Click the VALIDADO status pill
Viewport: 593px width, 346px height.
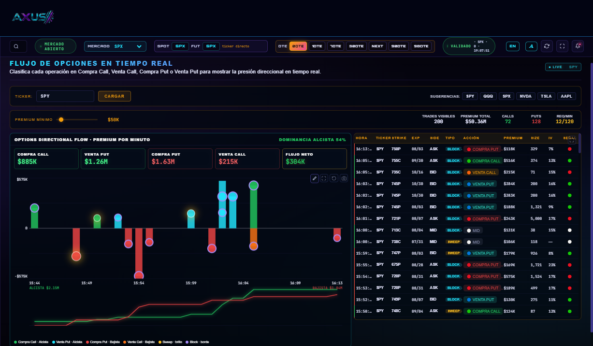coord(469,46)
